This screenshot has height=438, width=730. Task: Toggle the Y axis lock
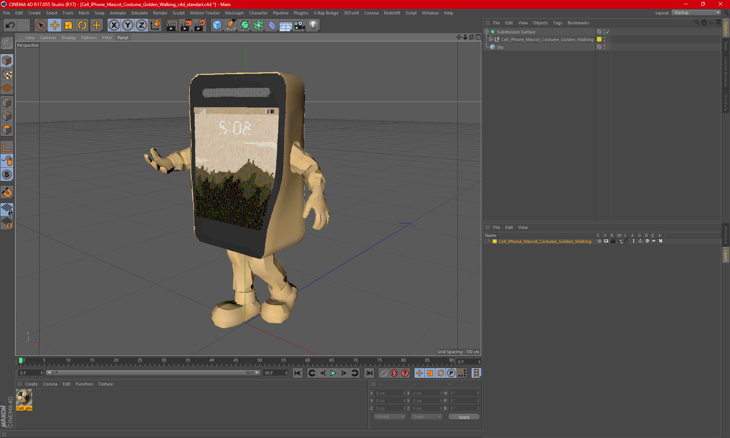(x=128, y=25)
